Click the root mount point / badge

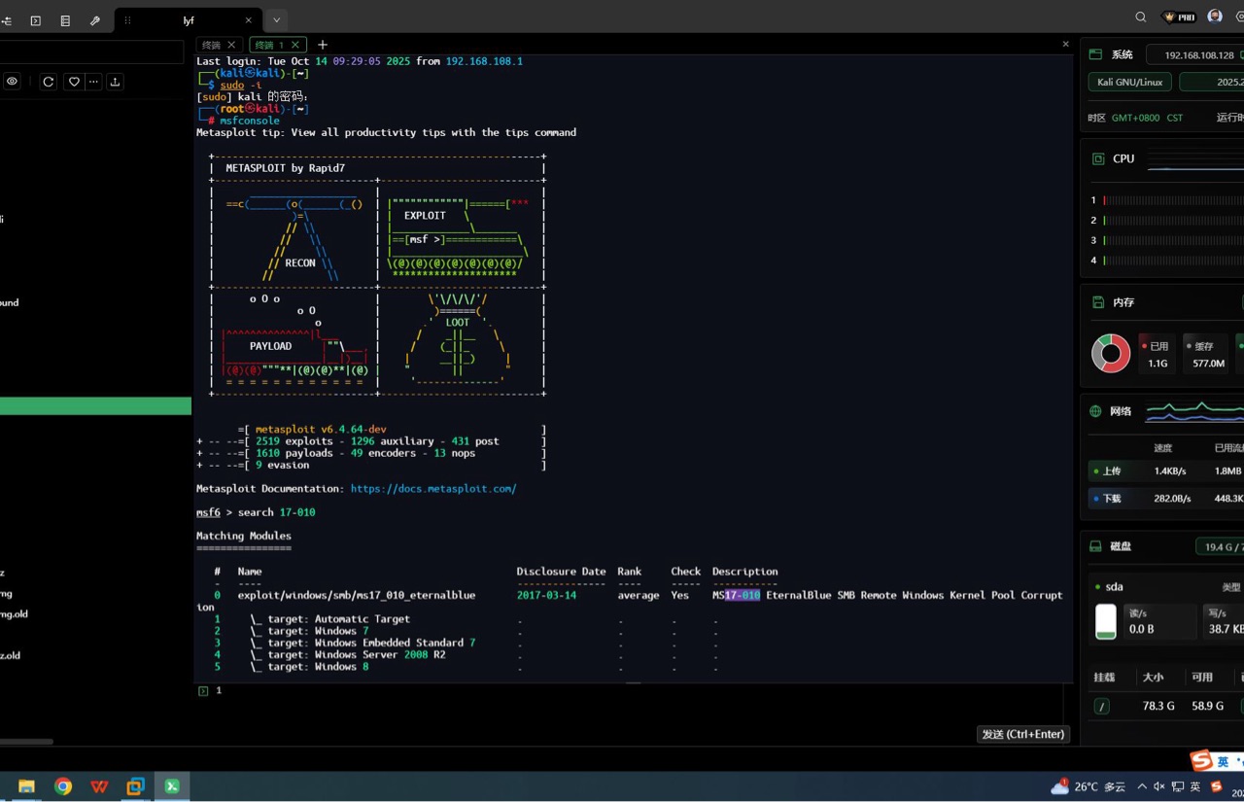click(1101, 706)
